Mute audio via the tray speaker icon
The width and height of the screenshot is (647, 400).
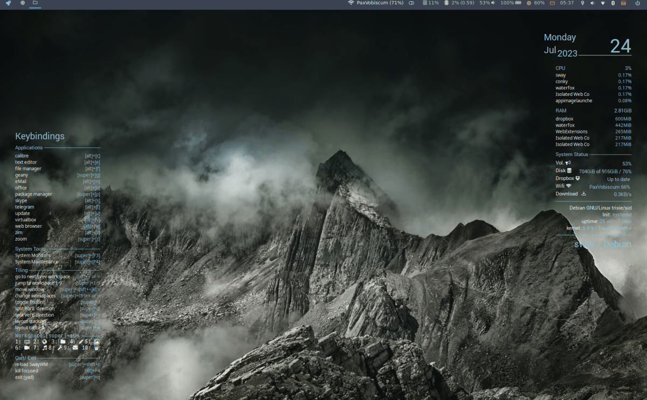(592, 3)
